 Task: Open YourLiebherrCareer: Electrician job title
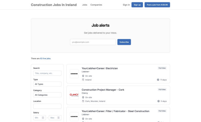coord(100,68)
